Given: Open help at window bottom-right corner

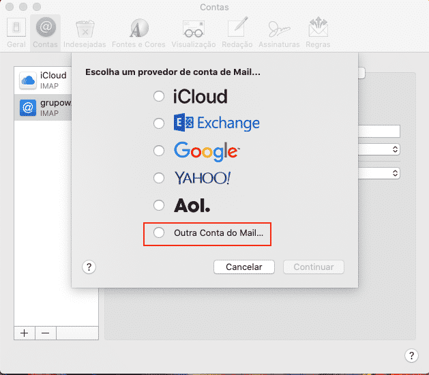Looking at the screenshot, I should pos(411,356).
